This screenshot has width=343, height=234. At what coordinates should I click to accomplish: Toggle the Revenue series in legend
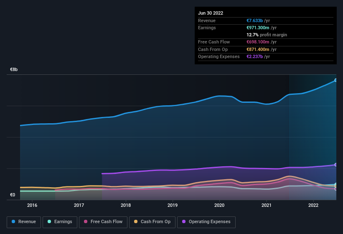click(24, 222)
